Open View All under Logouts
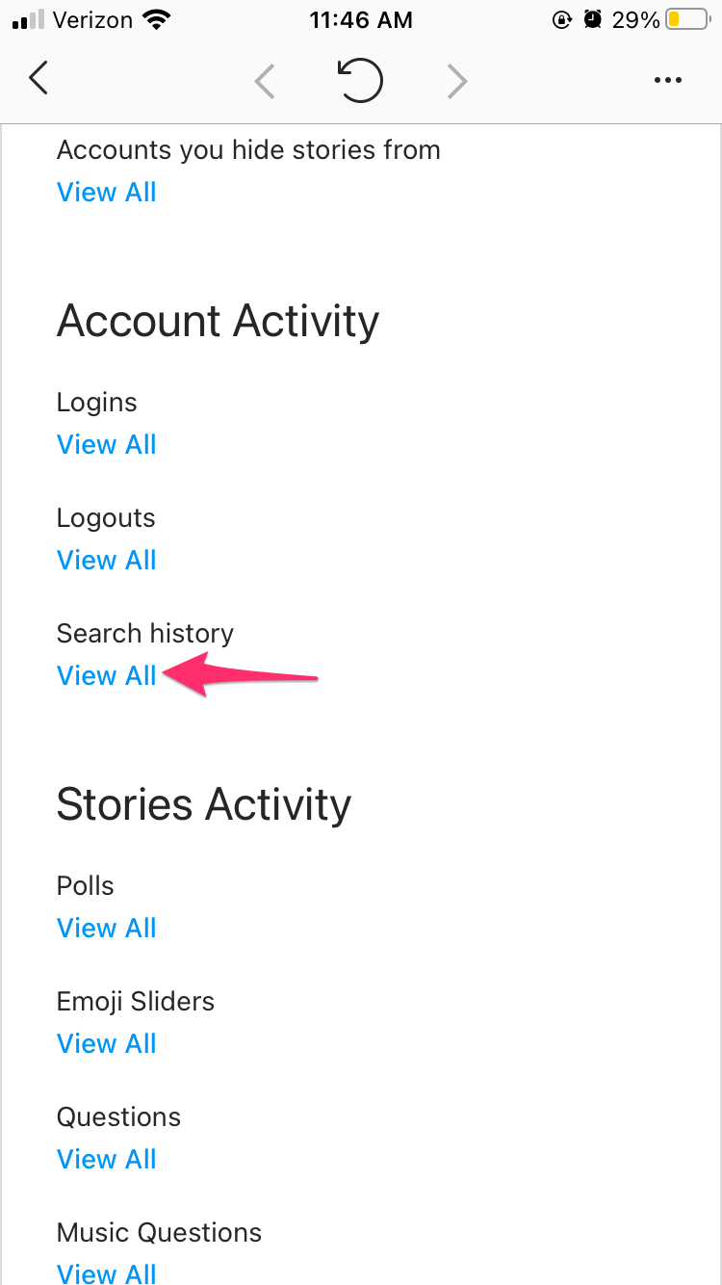Image resolution: width=722 pixels, height=1285 pixels. (107, 561)
